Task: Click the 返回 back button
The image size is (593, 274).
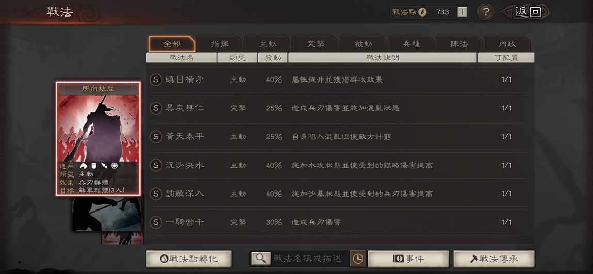Action: point(527,12)
